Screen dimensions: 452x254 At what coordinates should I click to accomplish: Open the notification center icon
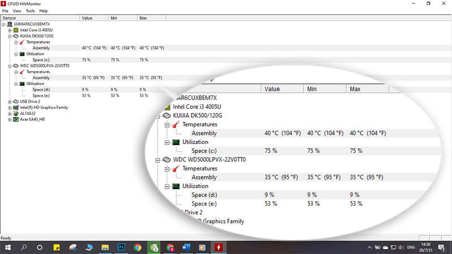[x=442, y=247]
